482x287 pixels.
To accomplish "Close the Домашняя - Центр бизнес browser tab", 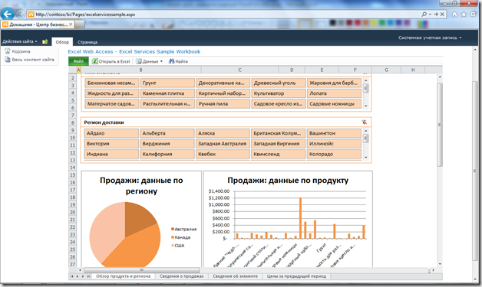I will pyautogui.click(x=71, y=24).
